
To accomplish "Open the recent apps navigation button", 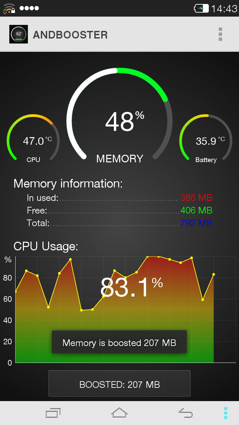I will point(53,413).
